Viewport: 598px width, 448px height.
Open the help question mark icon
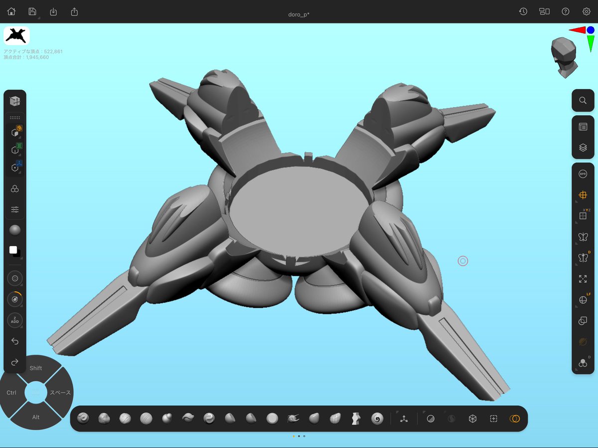click(x=566, y=11)
